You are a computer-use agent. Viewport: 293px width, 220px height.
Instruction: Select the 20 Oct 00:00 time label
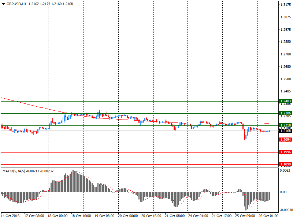128,216
